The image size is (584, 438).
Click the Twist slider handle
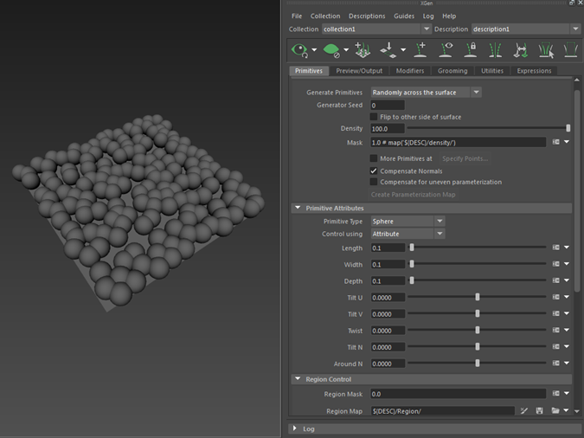[478, 331]
